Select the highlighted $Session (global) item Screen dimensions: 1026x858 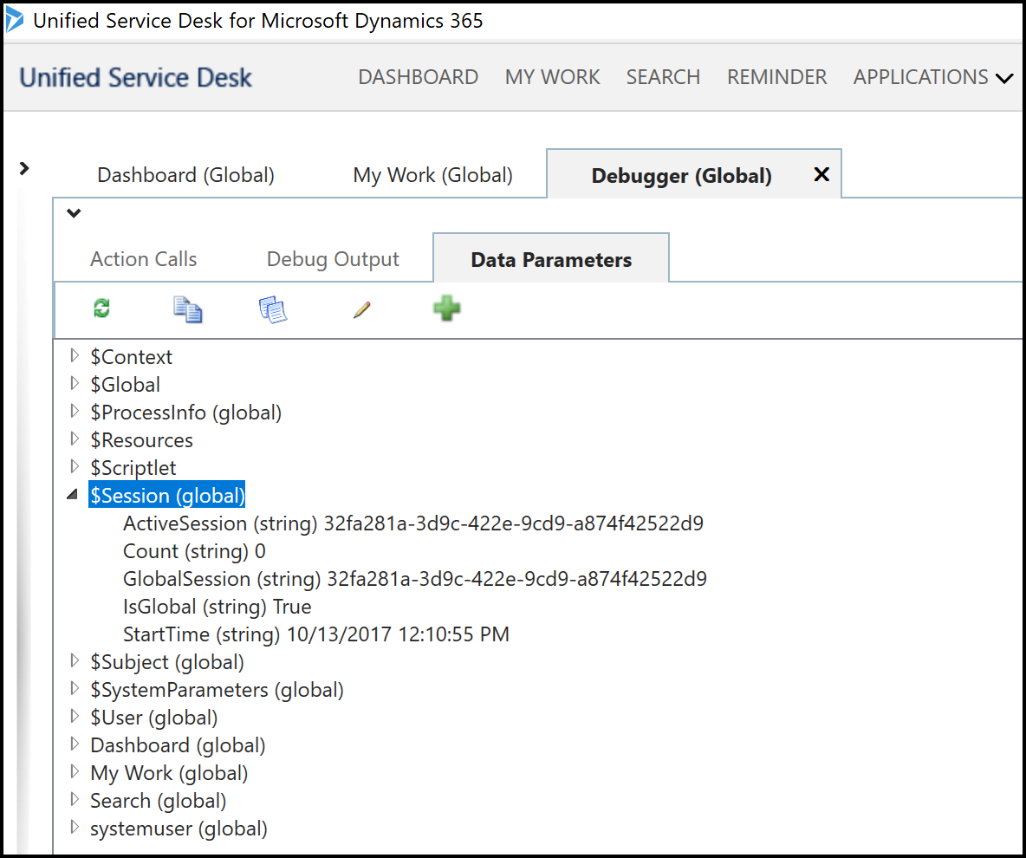pos(167,496)
